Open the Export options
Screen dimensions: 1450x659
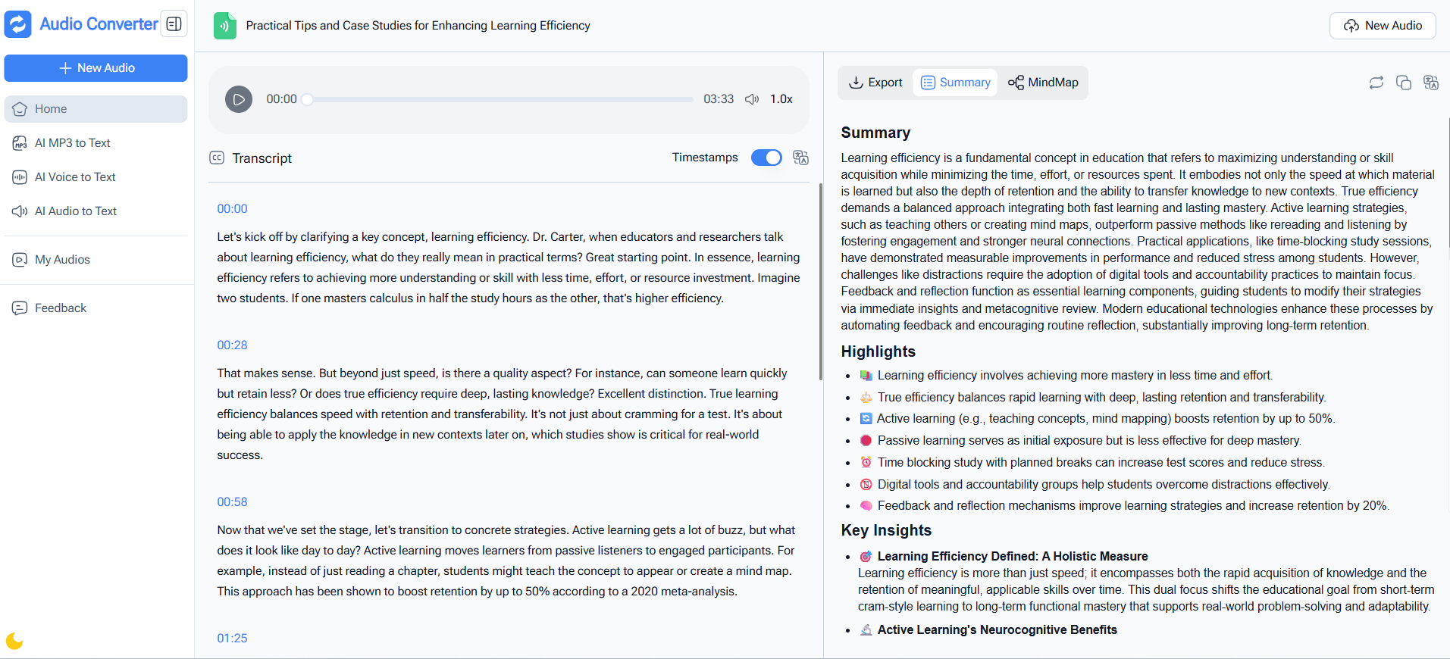tap(875, 83)
